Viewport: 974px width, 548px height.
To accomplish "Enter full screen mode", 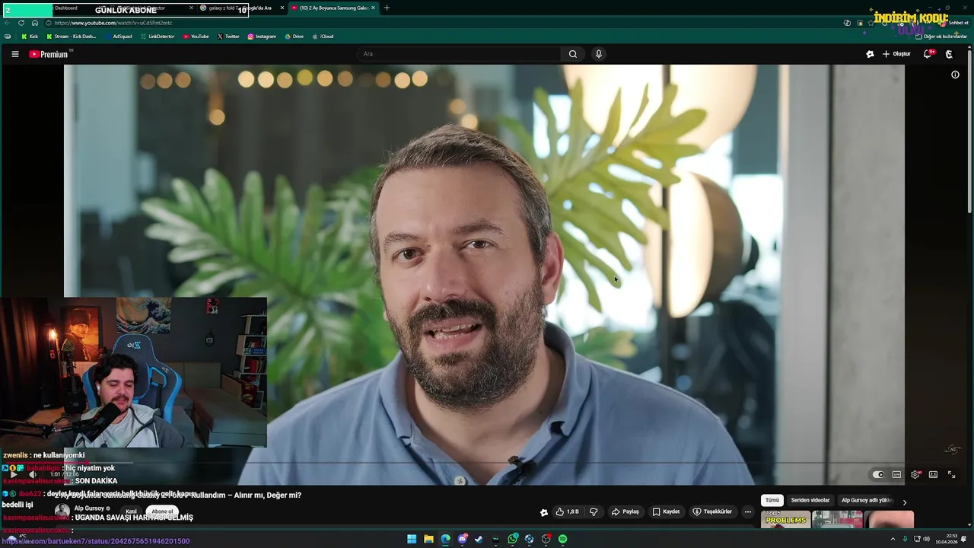I will [951, 474].
